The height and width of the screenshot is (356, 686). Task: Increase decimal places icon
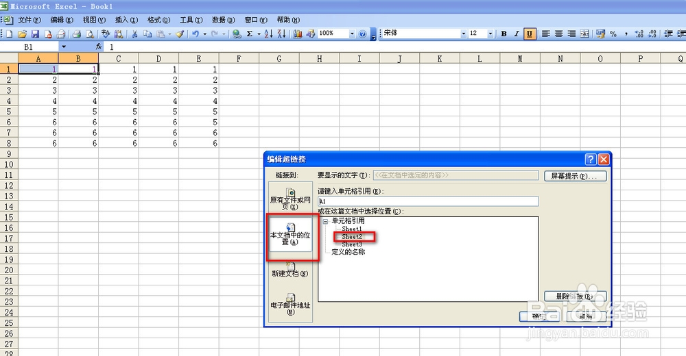point(639,34)
